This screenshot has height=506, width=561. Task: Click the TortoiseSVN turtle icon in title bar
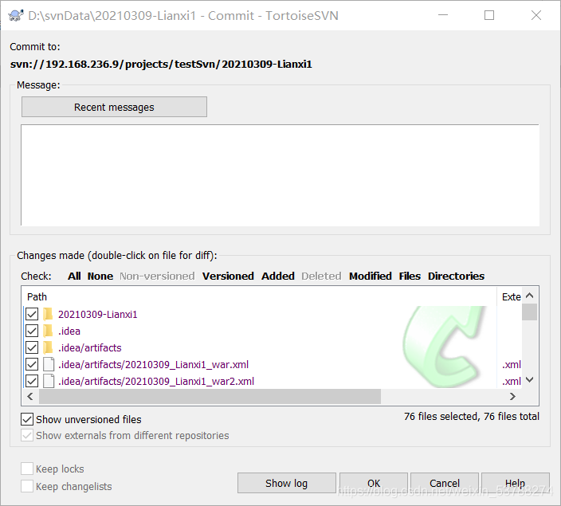click(15, 16)
